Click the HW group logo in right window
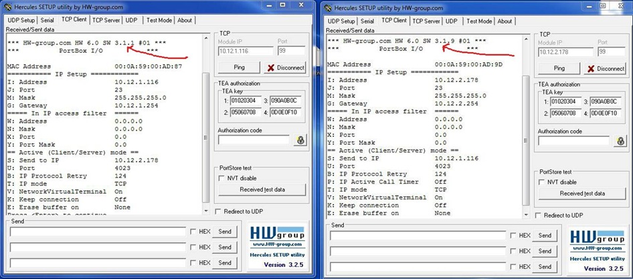633x279 pixels. (597, 237)
